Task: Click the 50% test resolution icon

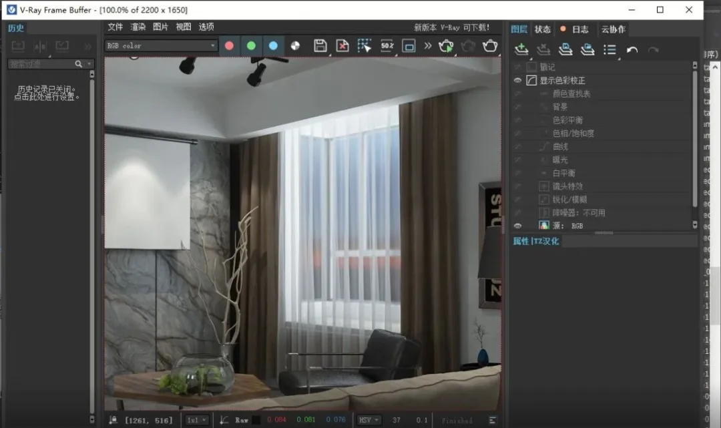Action: point(387,45)
